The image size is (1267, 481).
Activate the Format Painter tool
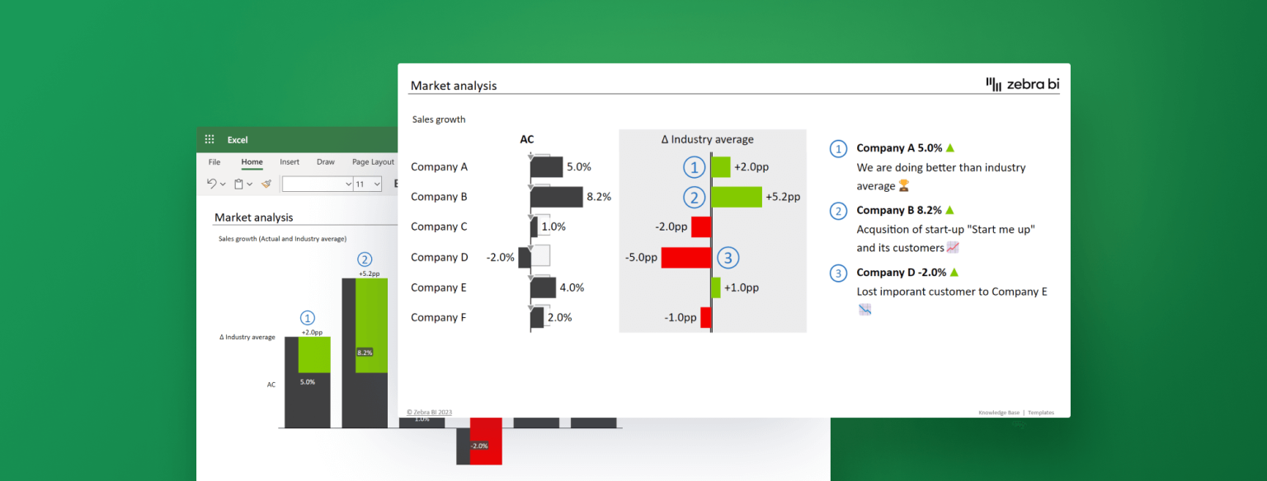click(x=266, y=184)
